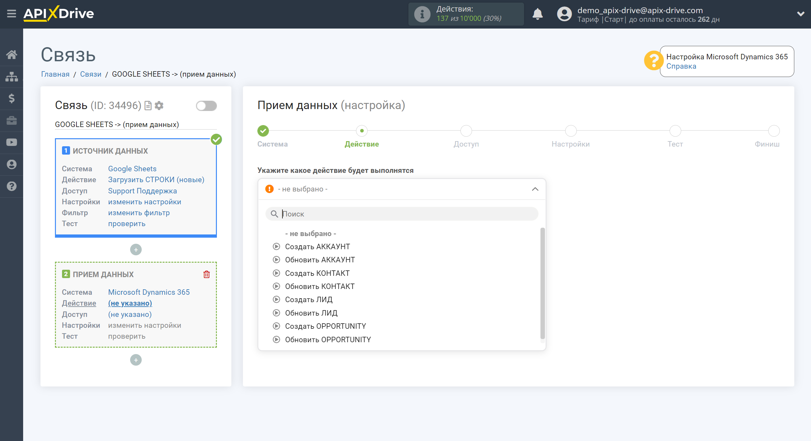Screen dimensions: 811x441
Task: Click the actions counter panel
Action: pos(466,14)
